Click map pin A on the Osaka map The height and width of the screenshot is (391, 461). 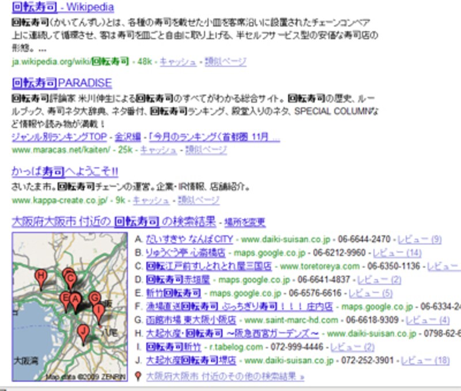tap(75, 298)
